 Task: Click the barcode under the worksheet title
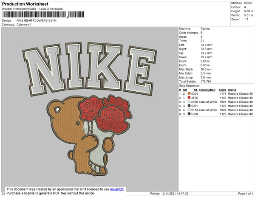(x=43, y=14)
